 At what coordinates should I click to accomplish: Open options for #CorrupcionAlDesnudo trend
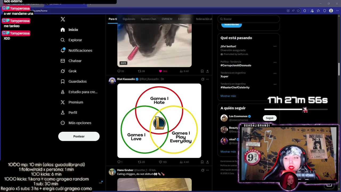(x=275, y=62)
